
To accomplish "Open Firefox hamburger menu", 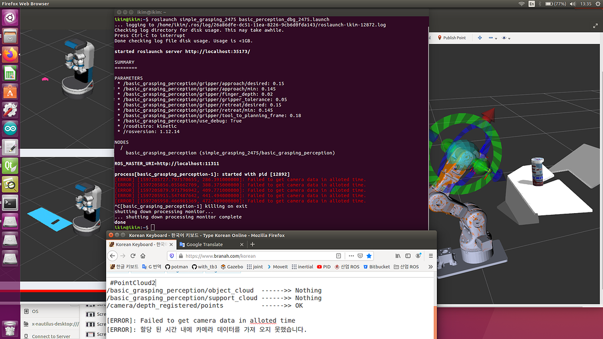I will (x=430, y=256).
